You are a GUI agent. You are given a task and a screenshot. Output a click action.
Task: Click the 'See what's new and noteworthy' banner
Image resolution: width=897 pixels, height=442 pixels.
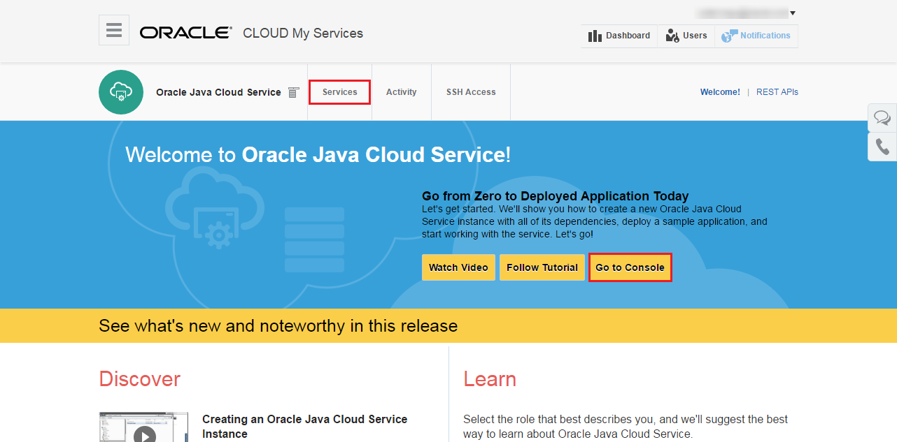coord(448,326)
